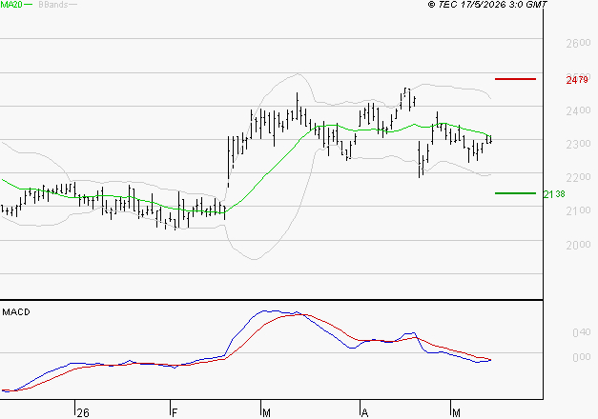
Task: Click the MACD 000 axis label
Action: tap(582, 357)
